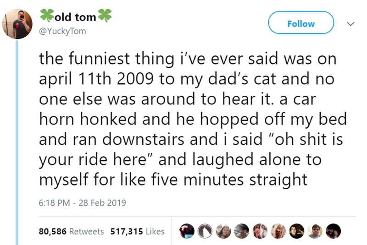Click the shamrock emoji before old tom
The height and width of the screenshot is (245, 367).
46,16
